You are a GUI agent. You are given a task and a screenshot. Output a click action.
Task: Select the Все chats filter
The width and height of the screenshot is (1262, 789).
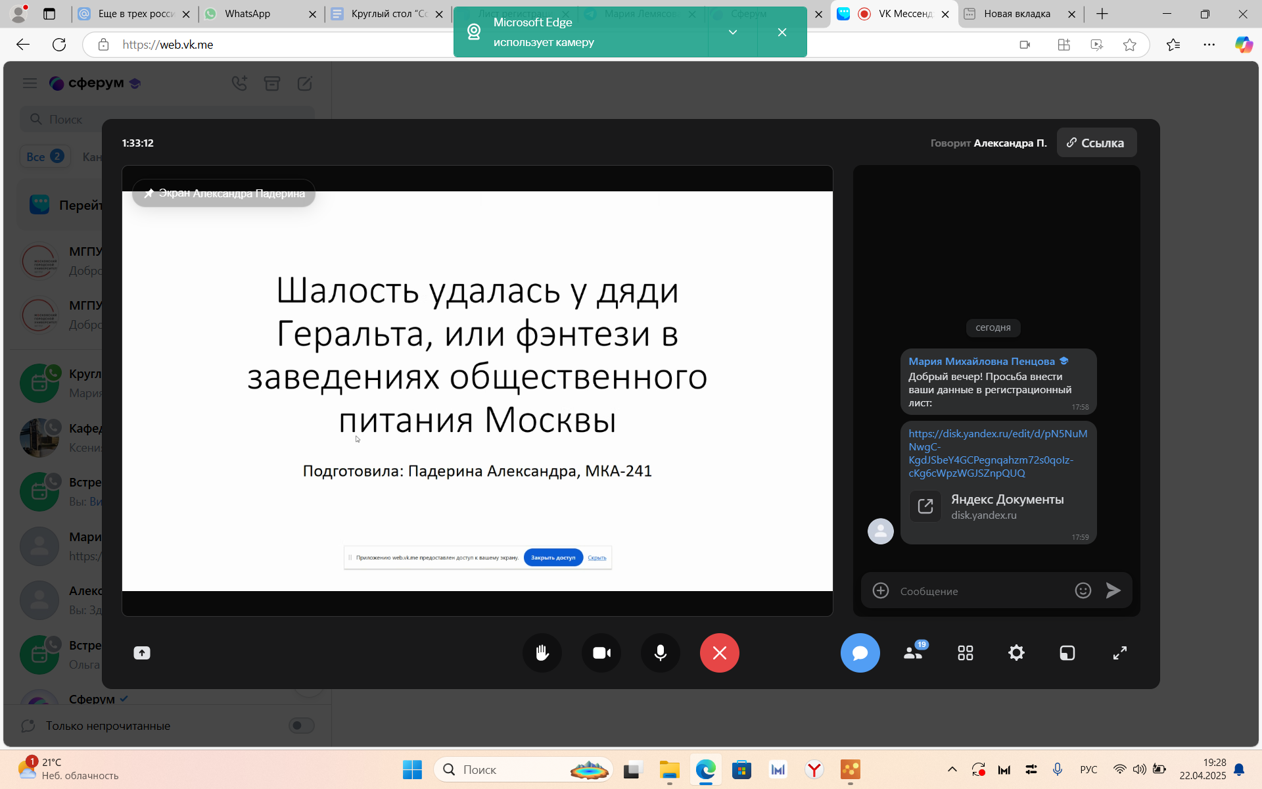pos(44,156)
